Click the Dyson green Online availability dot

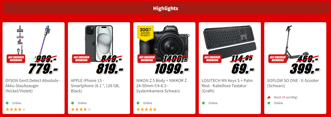(7, 103)
